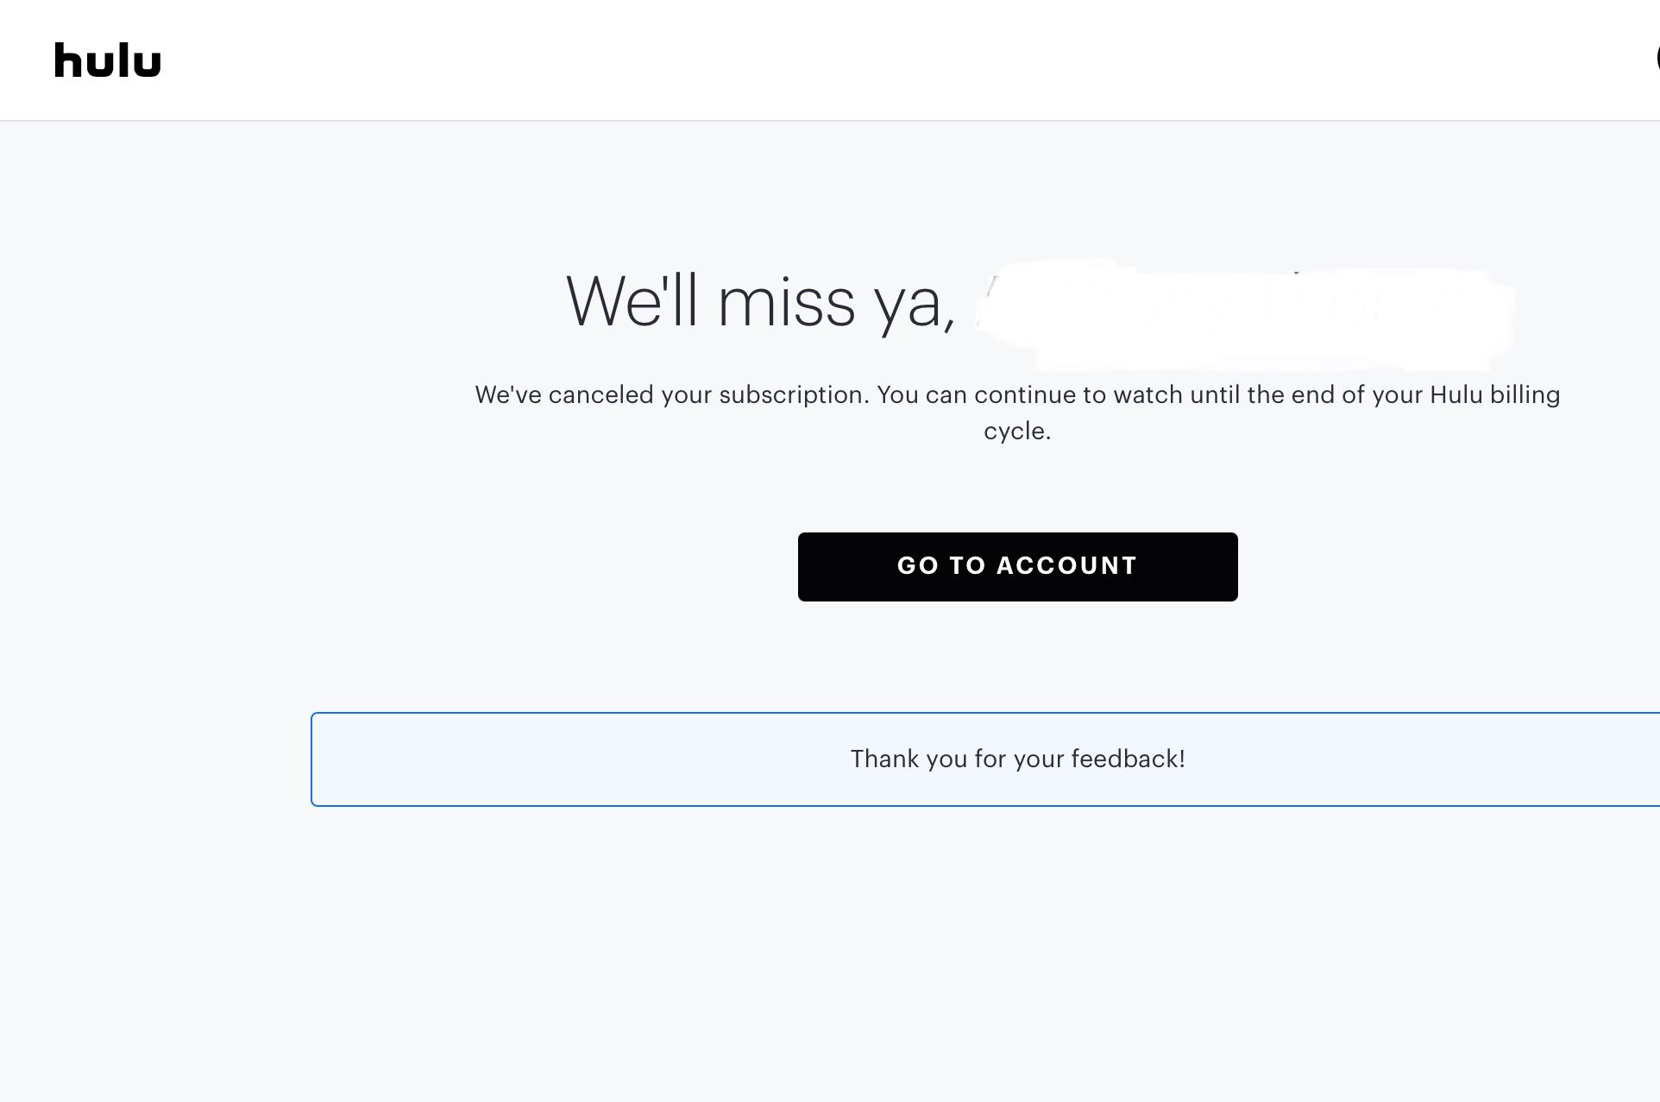
Task: Open the GO TO ACCOUNT button
Action: point(1017,567)
